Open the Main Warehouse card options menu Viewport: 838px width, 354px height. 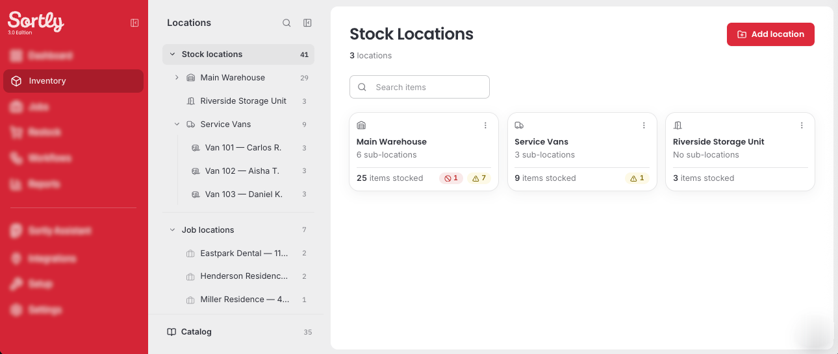[485, 126]
